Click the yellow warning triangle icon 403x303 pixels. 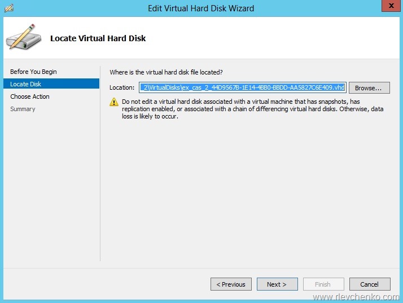click(113, 102)
